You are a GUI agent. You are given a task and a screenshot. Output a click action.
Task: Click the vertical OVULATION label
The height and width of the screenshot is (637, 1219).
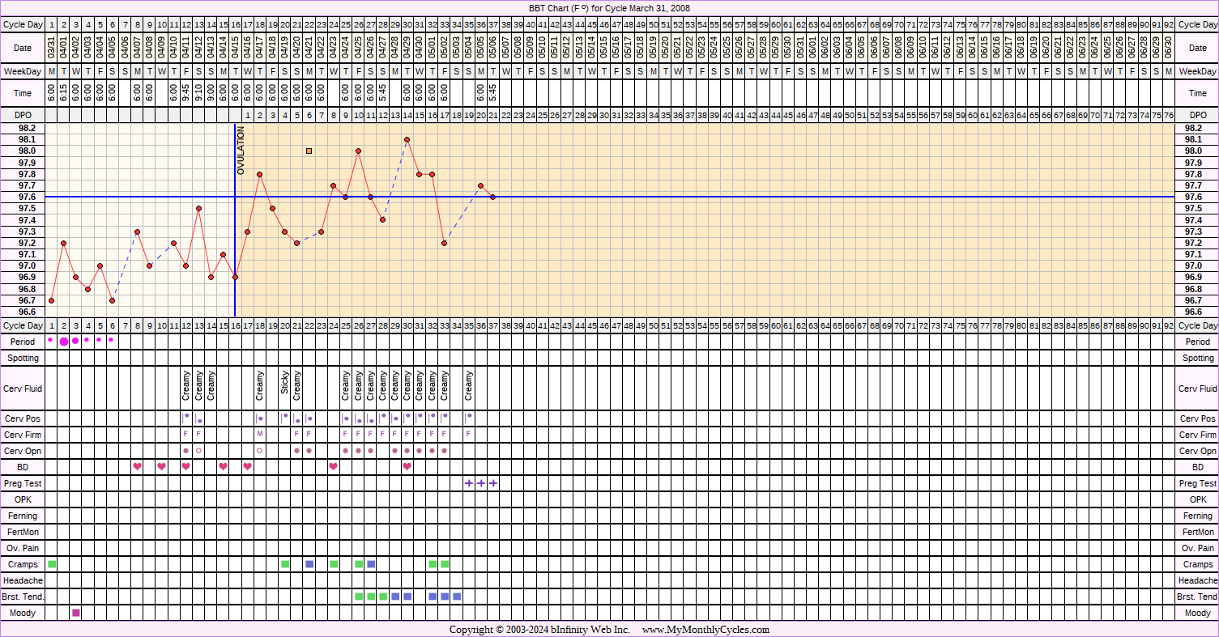(241, 151)
